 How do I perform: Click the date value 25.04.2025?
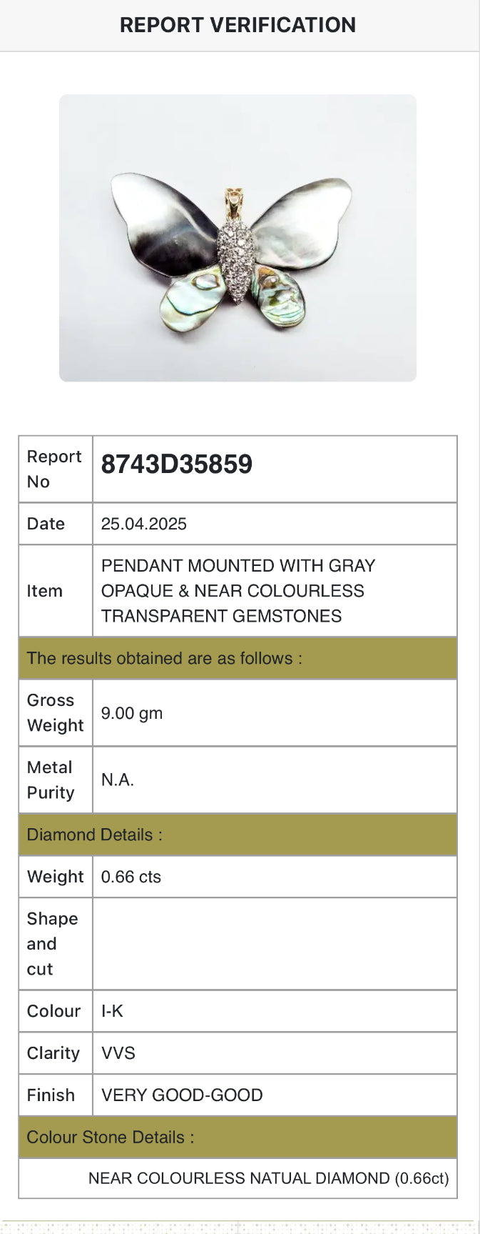click(x=144, y=524)
